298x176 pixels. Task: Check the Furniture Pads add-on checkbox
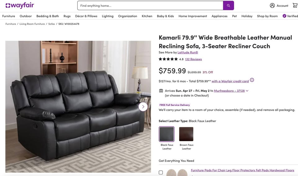click(161, 172)
